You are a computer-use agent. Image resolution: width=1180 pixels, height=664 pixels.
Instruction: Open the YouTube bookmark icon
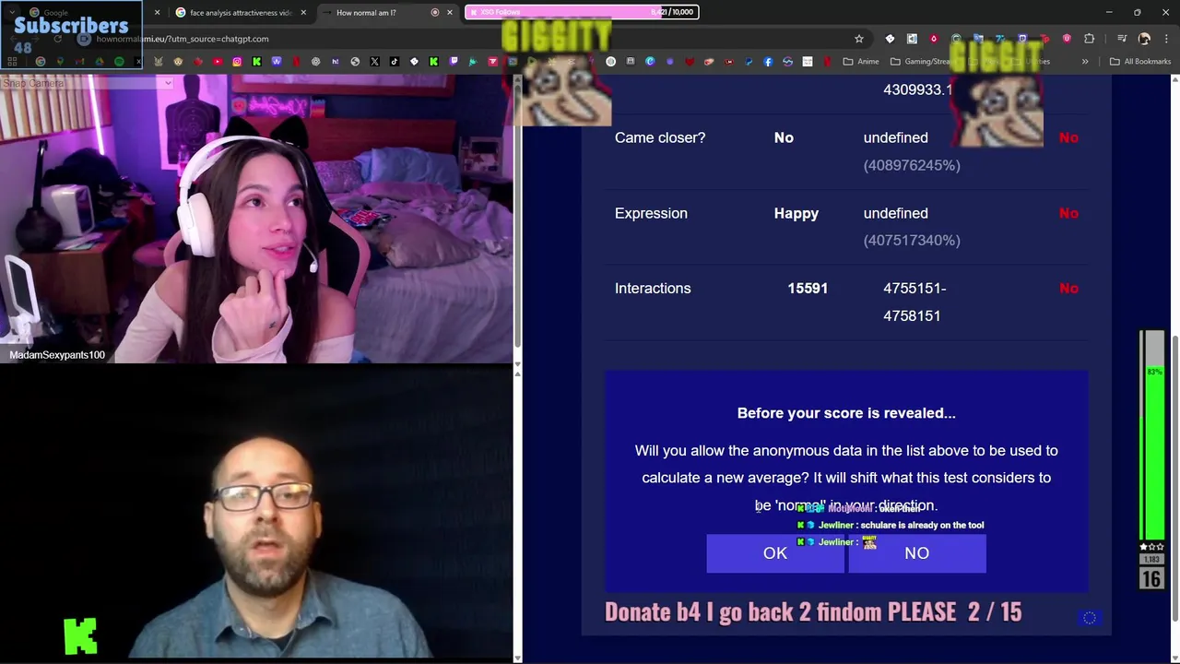point(218,61)
